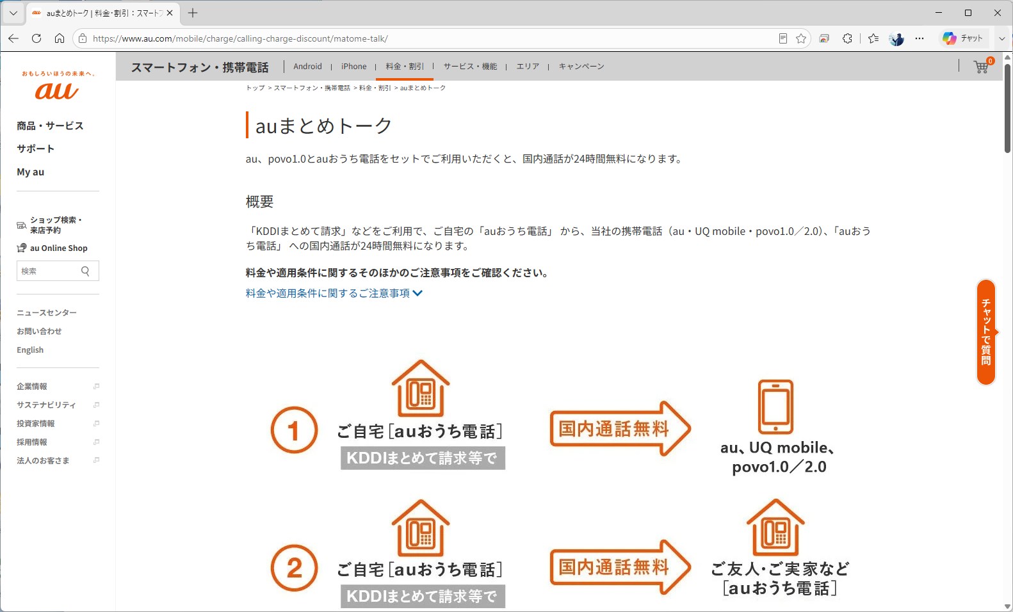The height and width of the screenshot is (612, 1013).
Task: Close the auまとめトーク tab
Action: point(170,13)
